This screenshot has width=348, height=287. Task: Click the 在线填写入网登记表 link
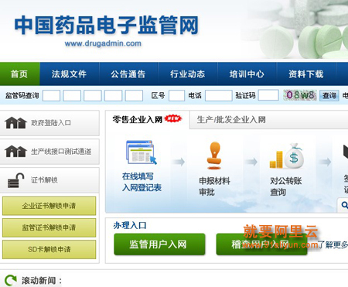tap(142, 182)
